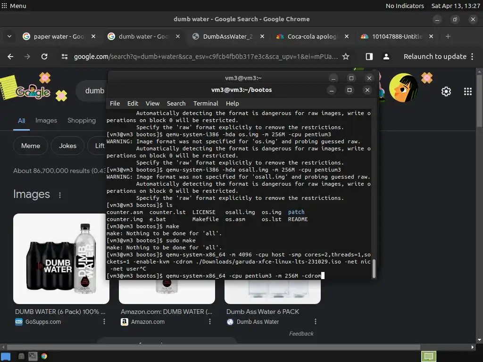Open GoSupps.com DUMB WATER result
Viewport: 483px width, 362px height.
[x=60, y=312]
